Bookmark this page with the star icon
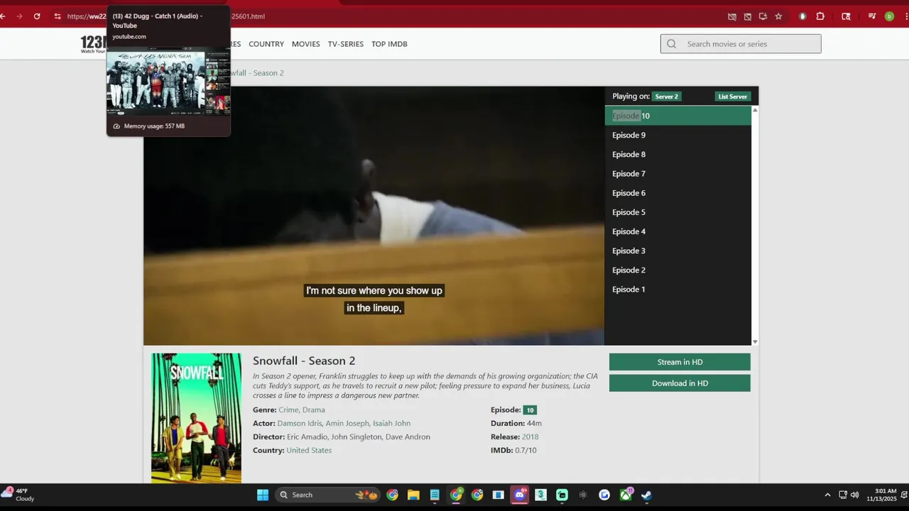 click(x=778, y=16)
